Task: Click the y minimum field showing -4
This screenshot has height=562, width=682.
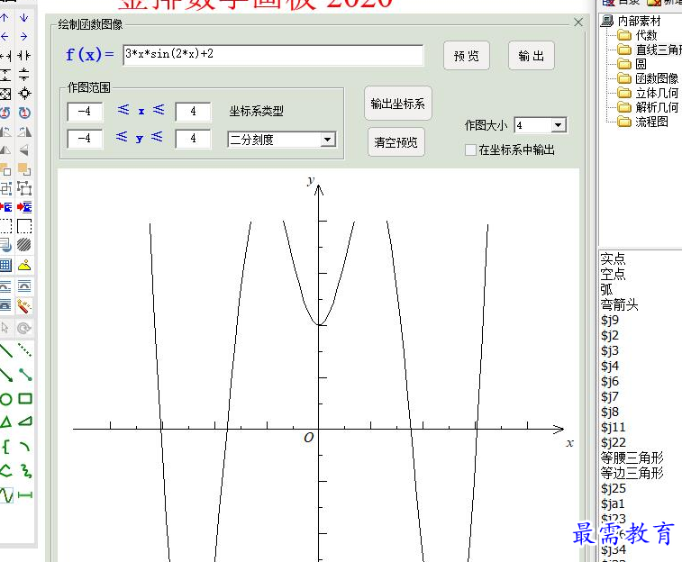Action: [85, 139]
